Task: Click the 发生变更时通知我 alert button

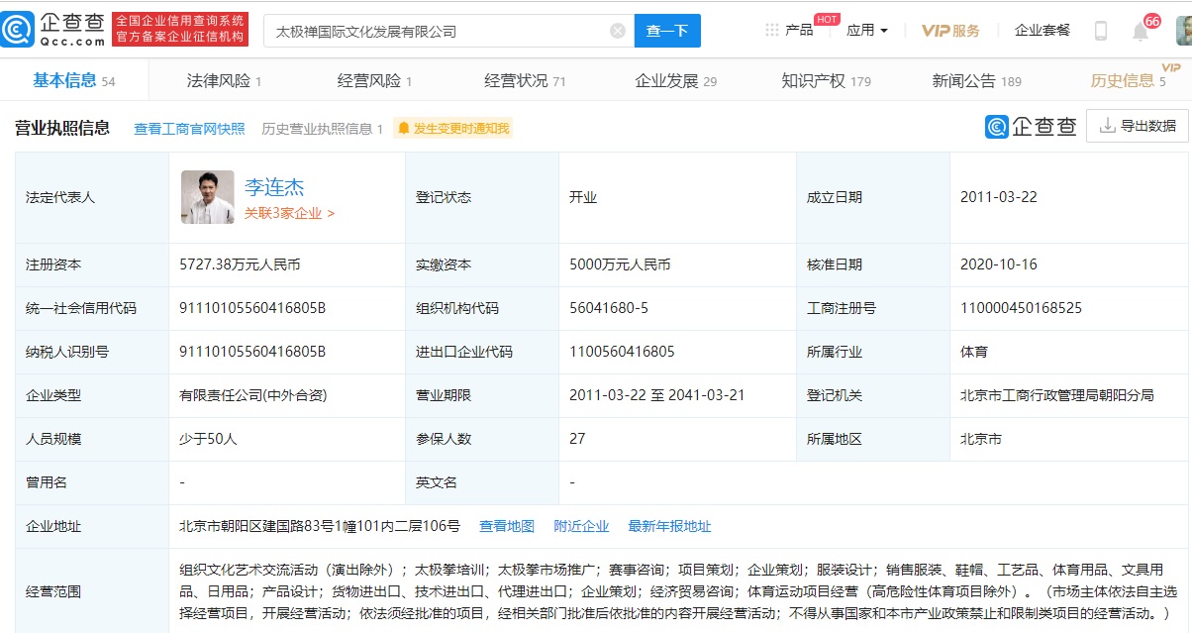Action: click(453, 129)
